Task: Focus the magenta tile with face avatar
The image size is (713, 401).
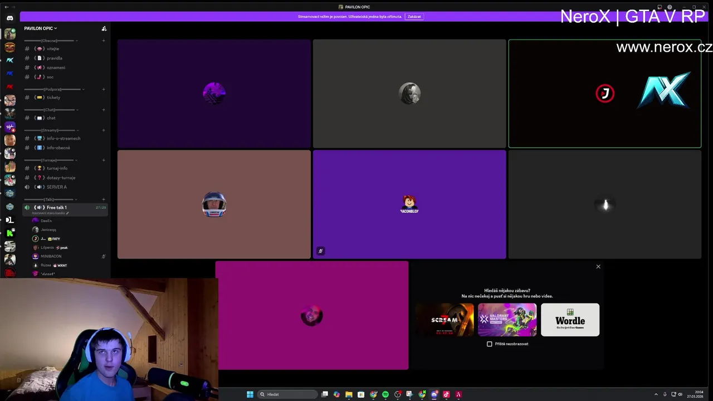Action: point(312,315)
